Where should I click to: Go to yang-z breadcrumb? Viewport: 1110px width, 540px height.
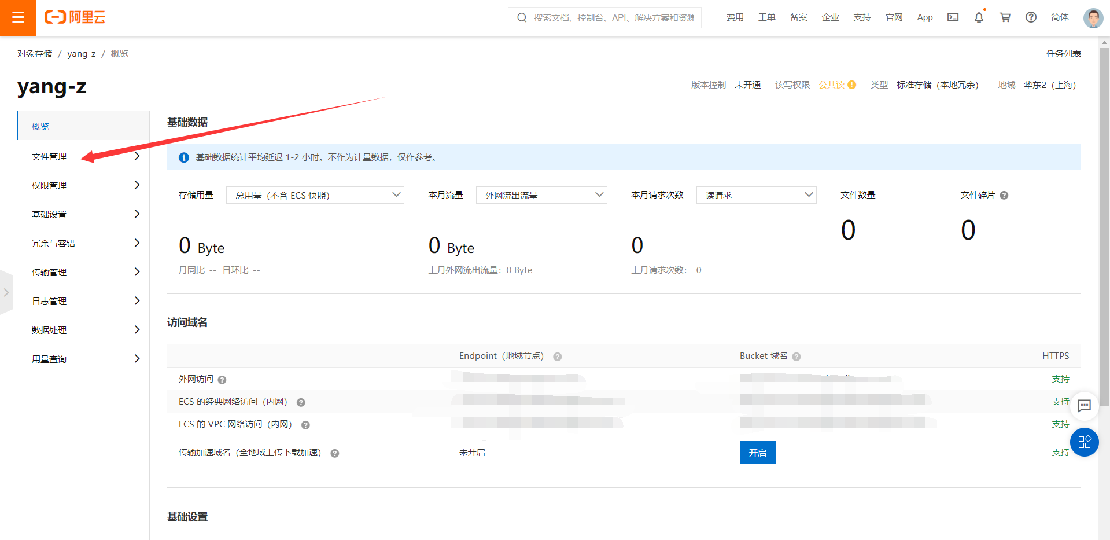[82, 54]
